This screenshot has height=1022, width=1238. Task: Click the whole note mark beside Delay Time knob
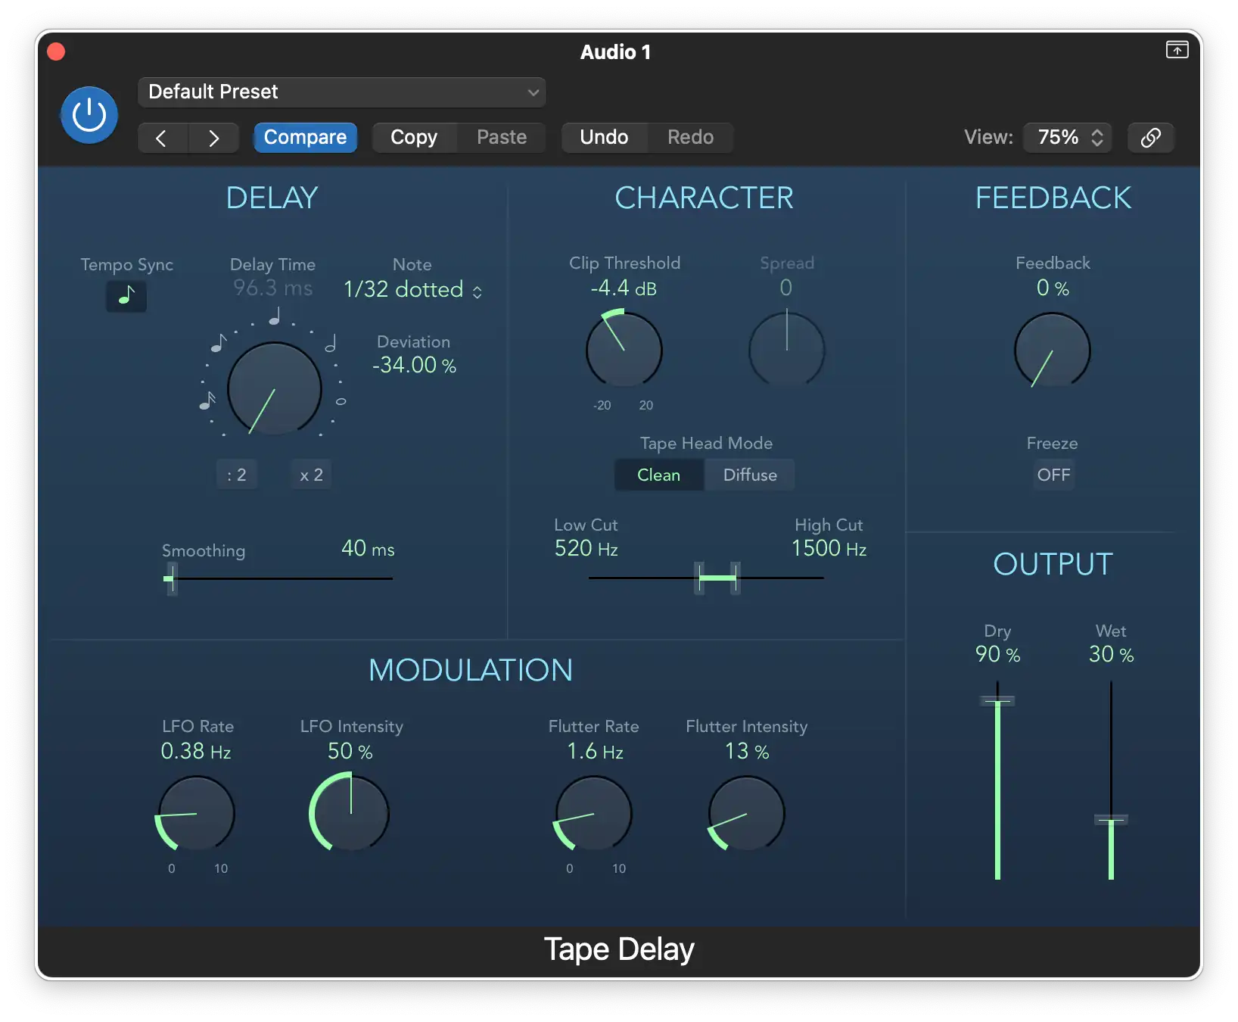pos(341,401)
